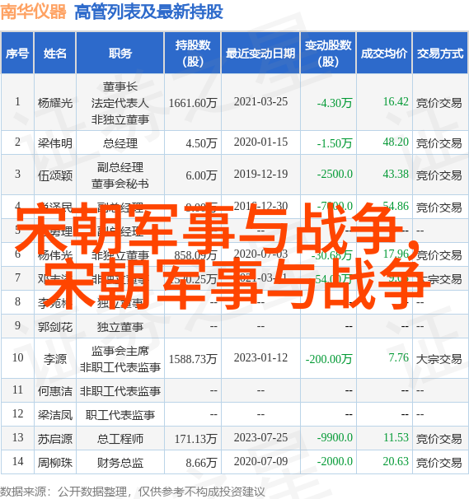Image resolution: width=469 pixels, height=499 pixels.
Task: Click the 南华仪器 title text
Action: click(33, 12)
